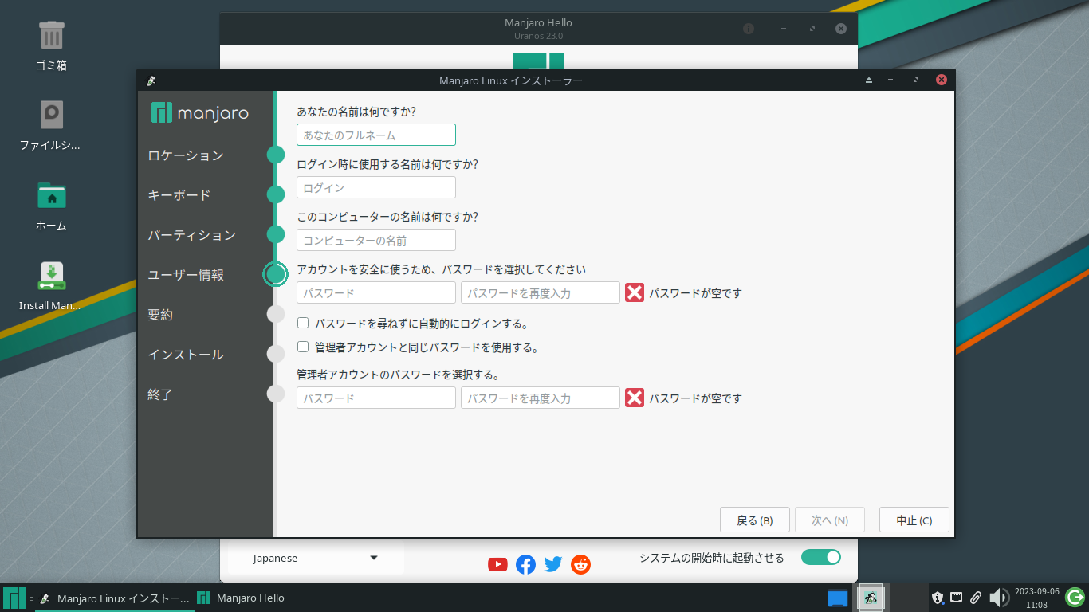
Task: Click the あなたのフルネーム full name field
Action: [x=376, y=135]
